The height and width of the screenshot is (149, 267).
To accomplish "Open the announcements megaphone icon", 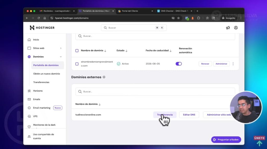I will coord(228,28).
